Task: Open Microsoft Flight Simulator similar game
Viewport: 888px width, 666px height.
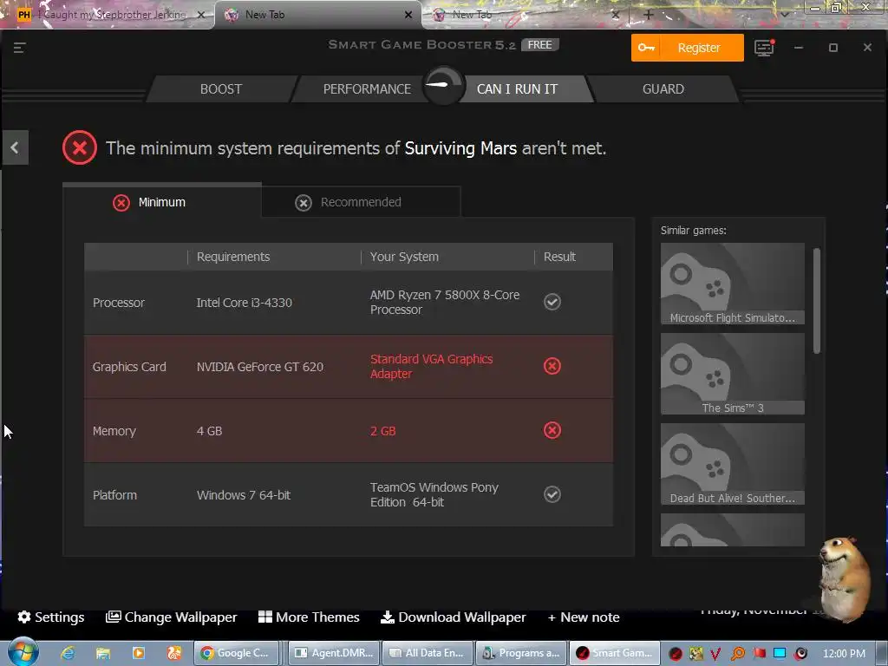Action: point(732,284)
